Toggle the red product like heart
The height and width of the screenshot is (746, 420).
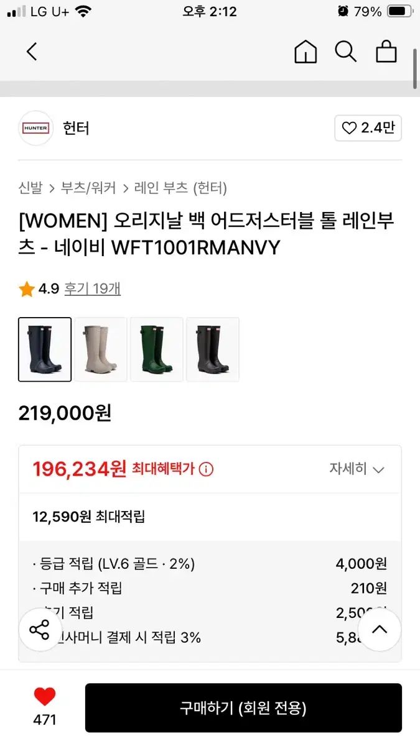[45, 697]
